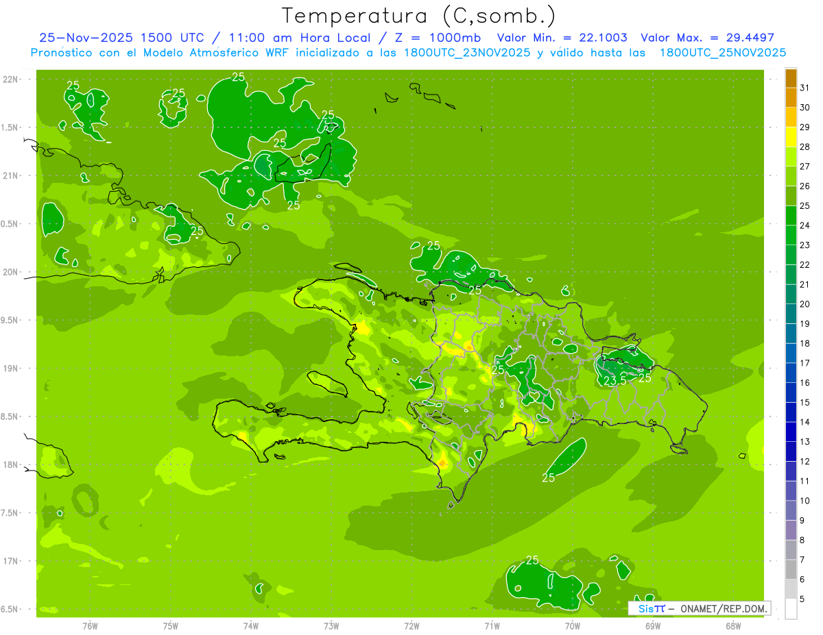Click the '73W' longitude label

(x=331, y=626)
